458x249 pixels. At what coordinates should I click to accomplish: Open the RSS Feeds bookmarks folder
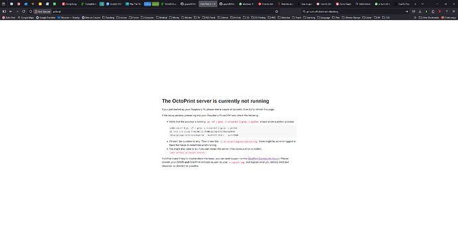tap(209, 17)
